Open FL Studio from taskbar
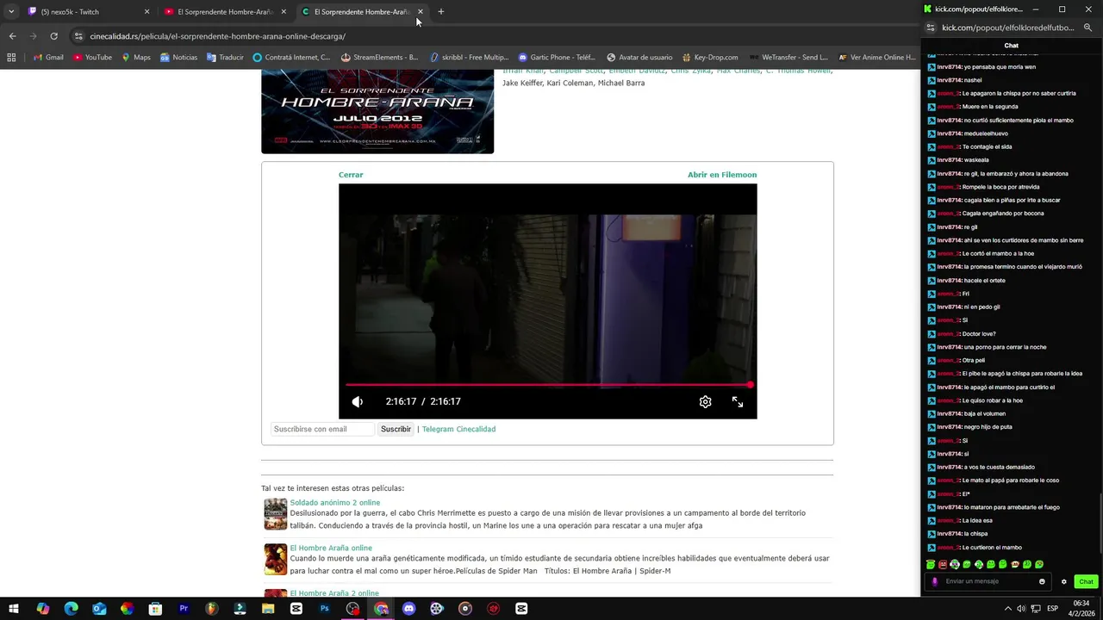Screen dimensions: 1103x620 pyautogui.click(x=212, y=609)
